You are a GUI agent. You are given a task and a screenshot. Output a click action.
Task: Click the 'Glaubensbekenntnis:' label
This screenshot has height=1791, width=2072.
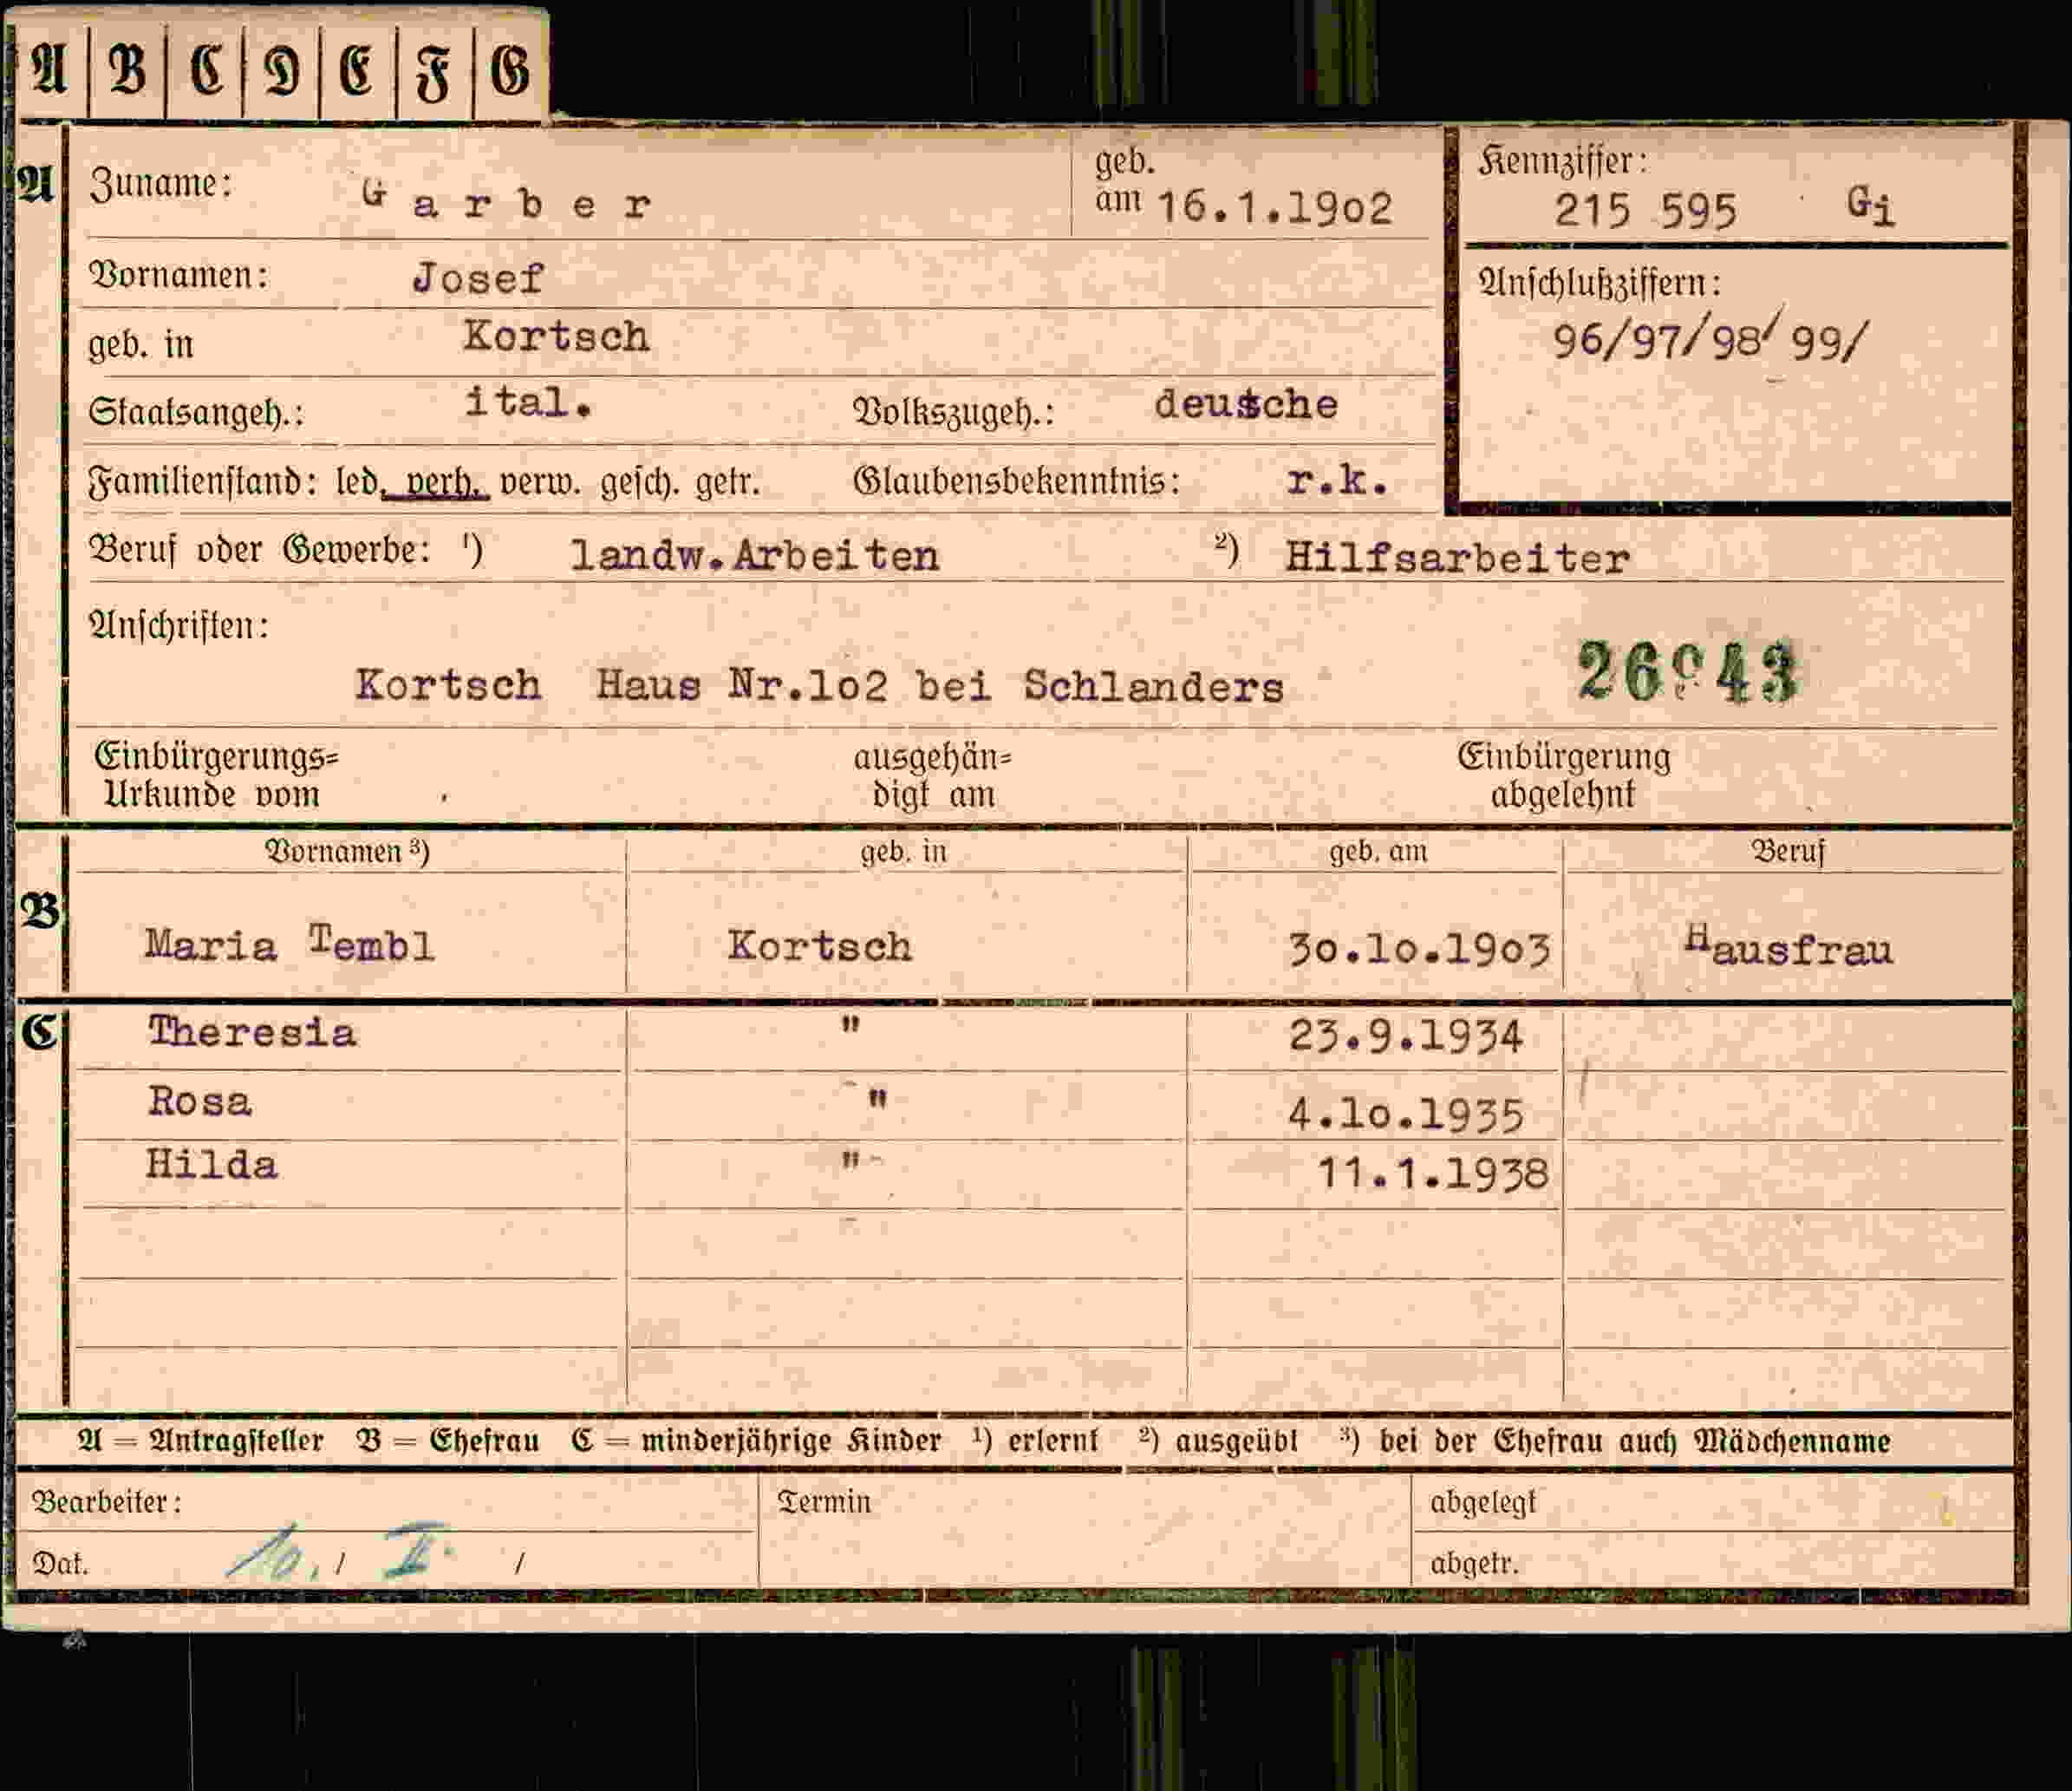pyautogui.click(x=1016, y=482)
